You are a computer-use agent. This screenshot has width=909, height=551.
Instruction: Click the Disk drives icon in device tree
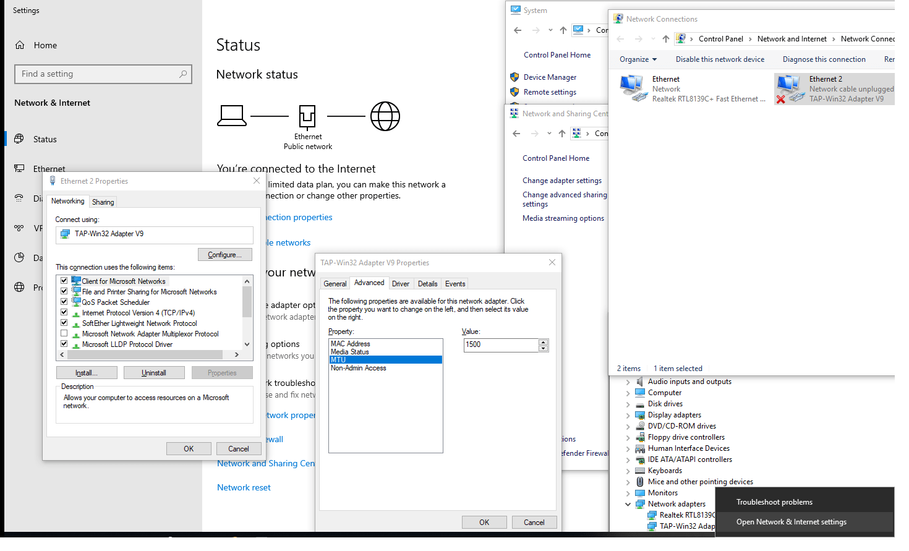click(640, 404)
